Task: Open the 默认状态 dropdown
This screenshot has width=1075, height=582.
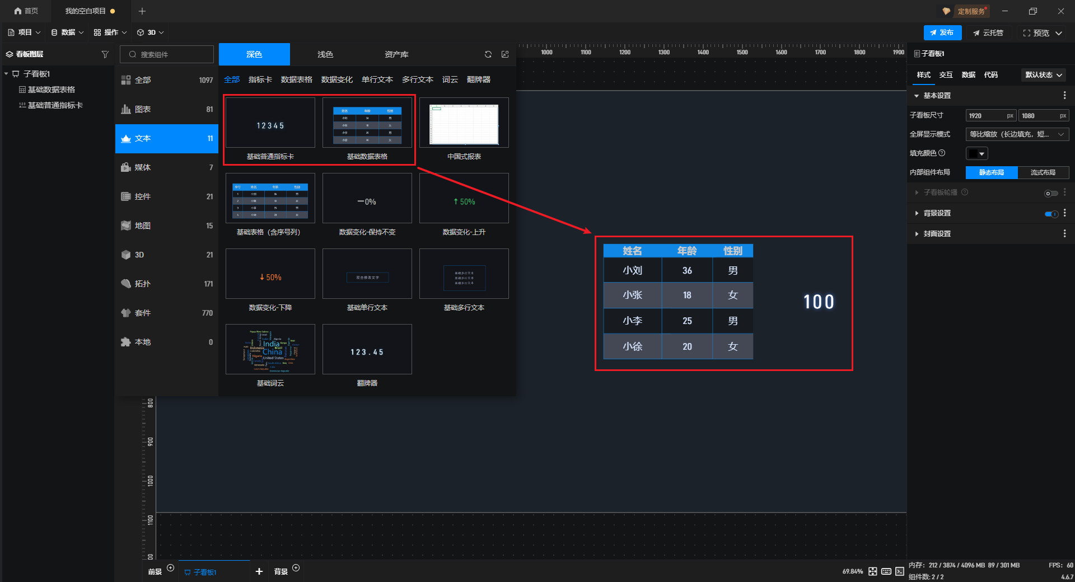Action: point(1043,75)
